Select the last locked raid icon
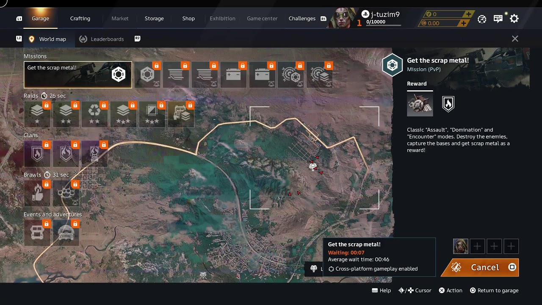The height and width of the screenshot is (305, 542). pos(181,114)
